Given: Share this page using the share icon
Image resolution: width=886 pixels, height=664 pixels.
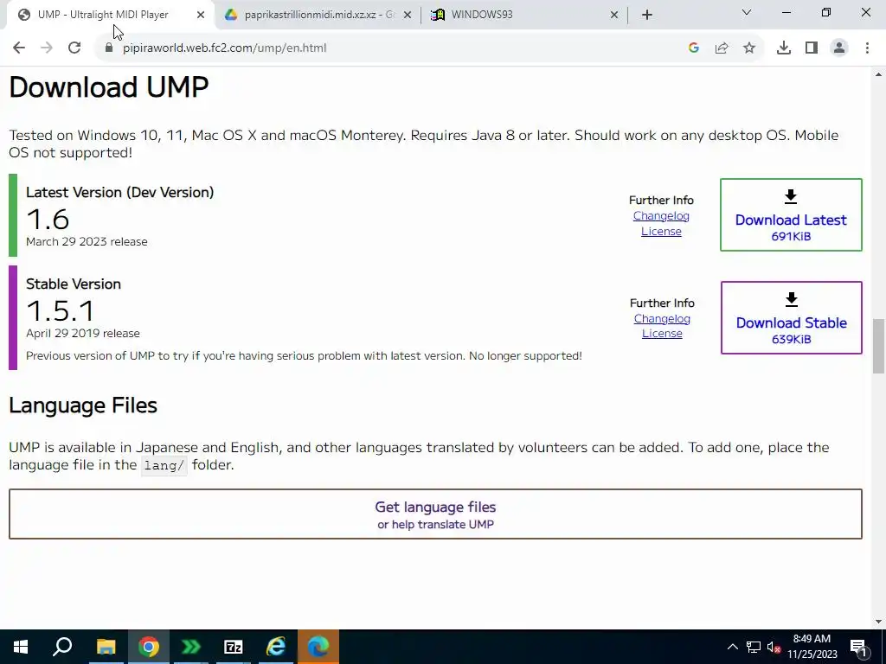Looking at the screenshot, I should click(x=722, y=48).
